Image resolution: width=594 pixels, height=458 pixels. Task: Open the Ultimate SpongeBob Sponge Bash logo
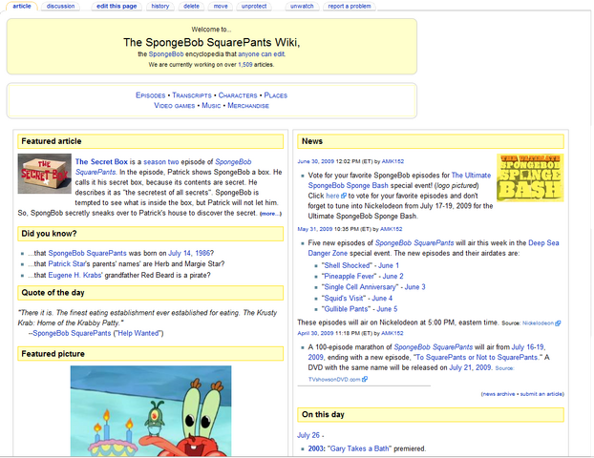click(x=530, y=177)
